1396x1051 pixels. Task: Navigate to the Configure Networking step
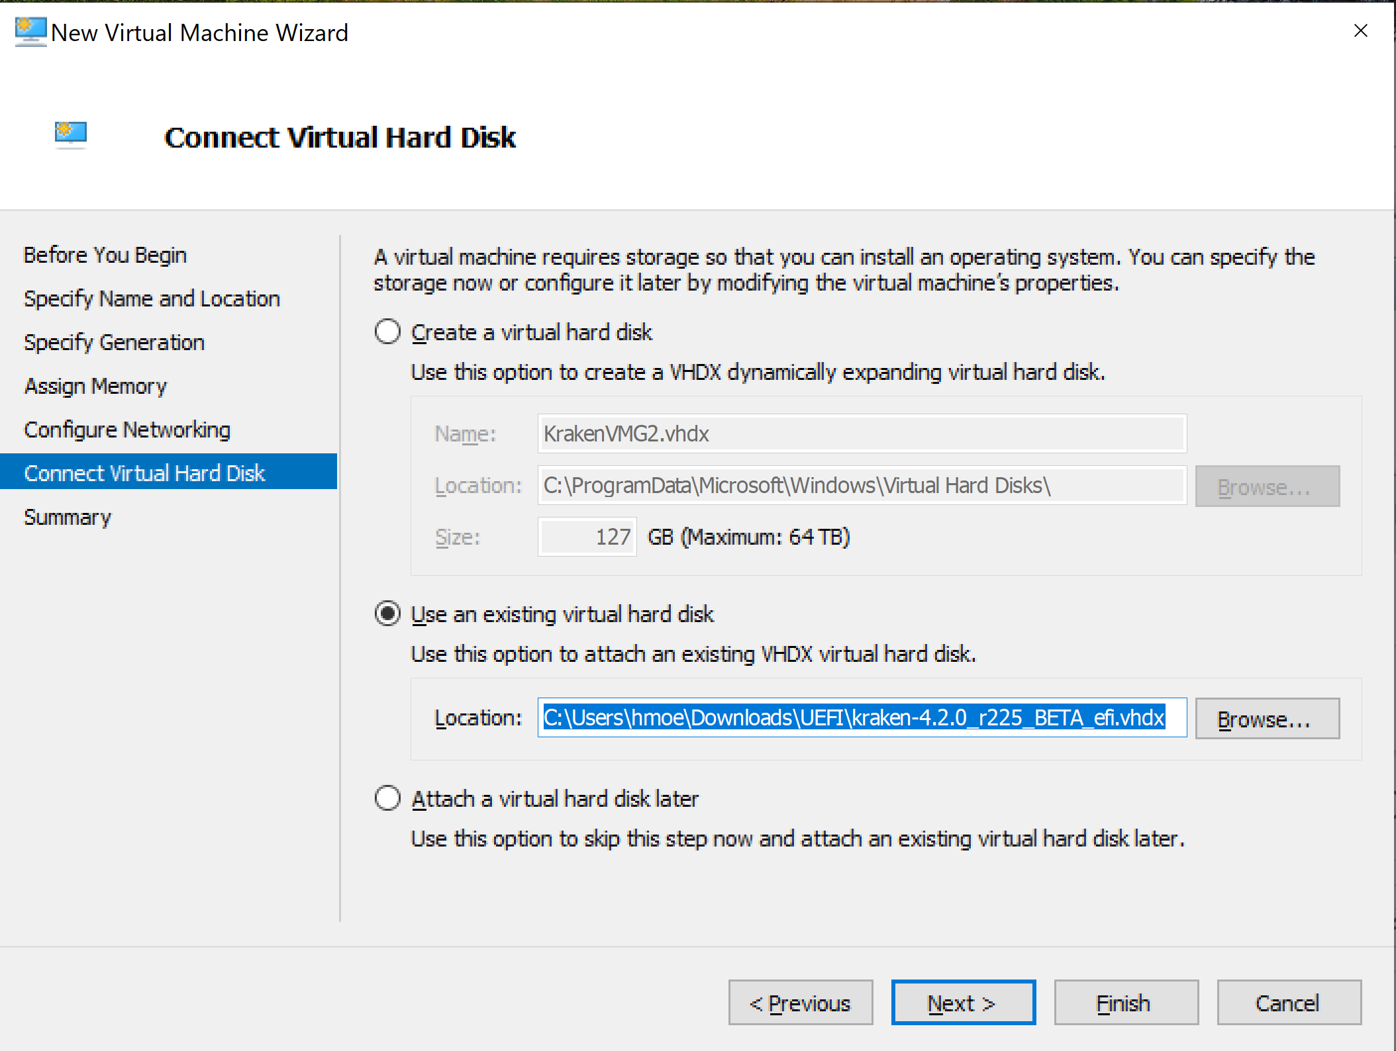click(x=127, y=430)
